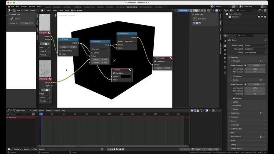Screen dimensions: 274x154
Task: Open the Playback popover in timeline
Action: 18,149
